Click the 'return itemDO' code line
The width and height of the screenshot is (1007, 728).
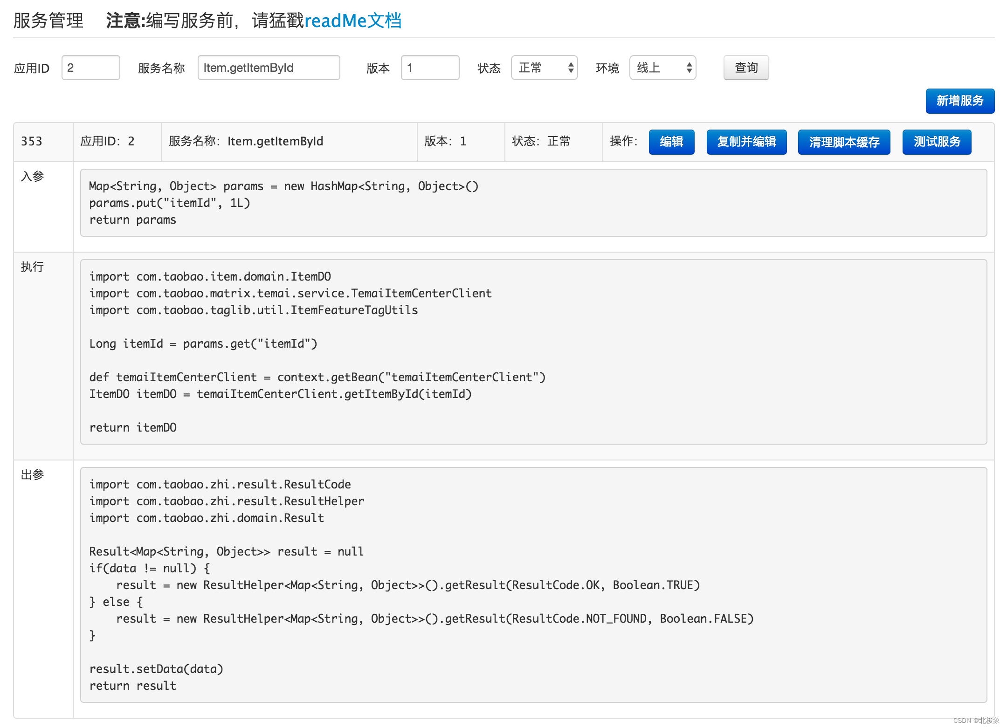click(133, 428)
